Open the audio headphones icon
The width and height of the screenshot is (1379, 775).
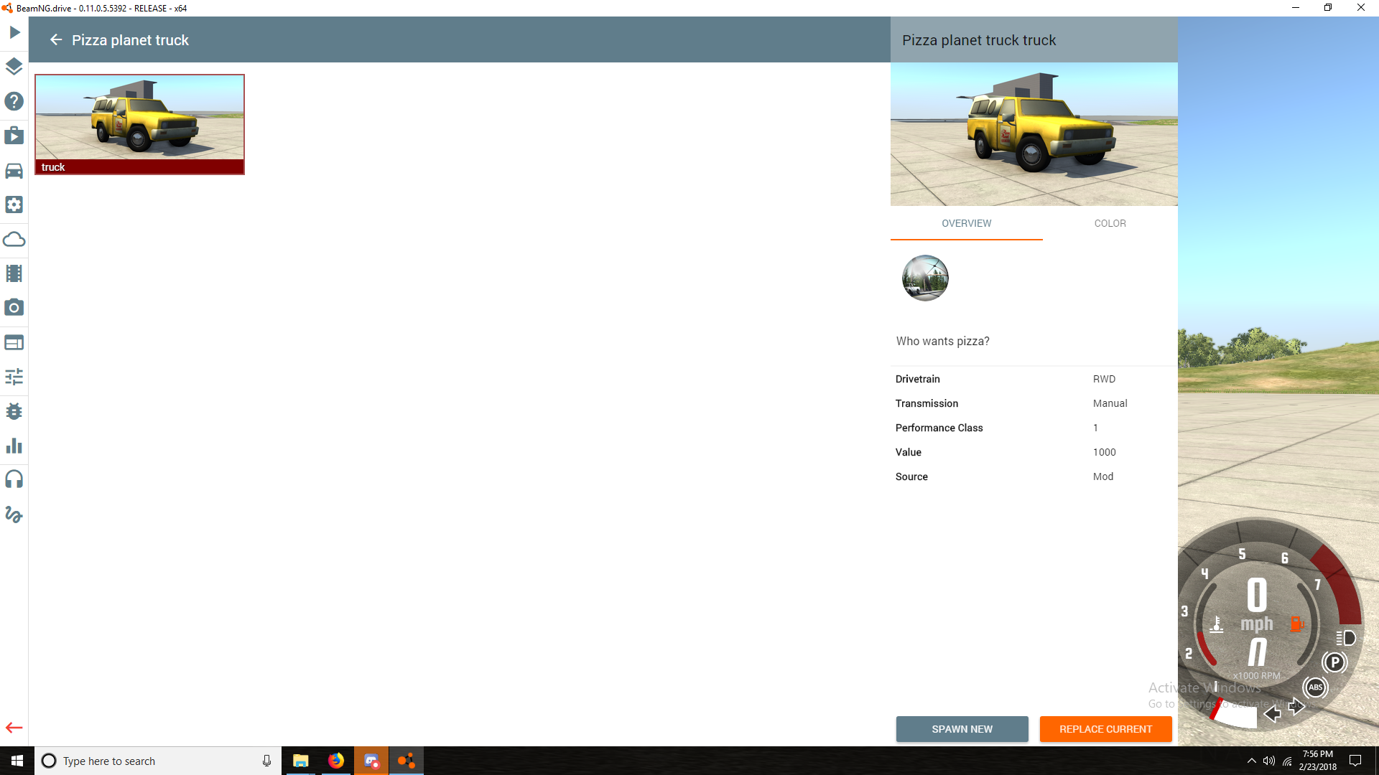(14, 479)
